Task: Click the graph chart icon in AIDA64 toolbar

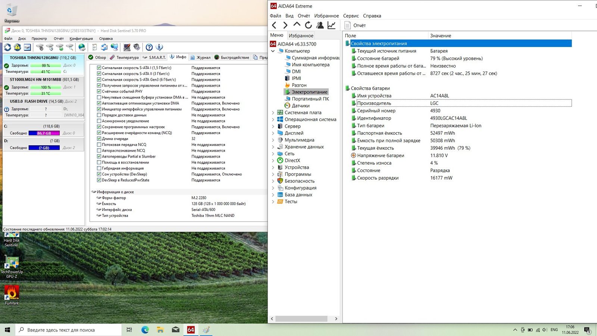Action: [x=331, y=25]
